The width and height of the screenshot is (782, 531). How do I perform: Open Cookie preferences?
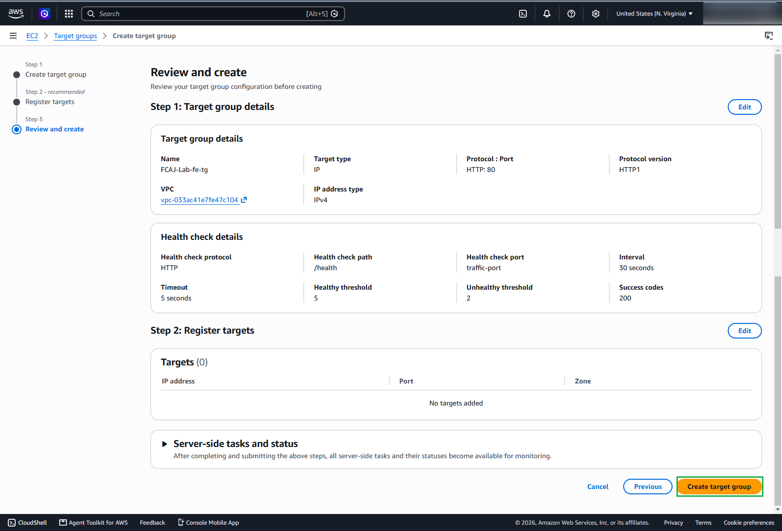749,523
